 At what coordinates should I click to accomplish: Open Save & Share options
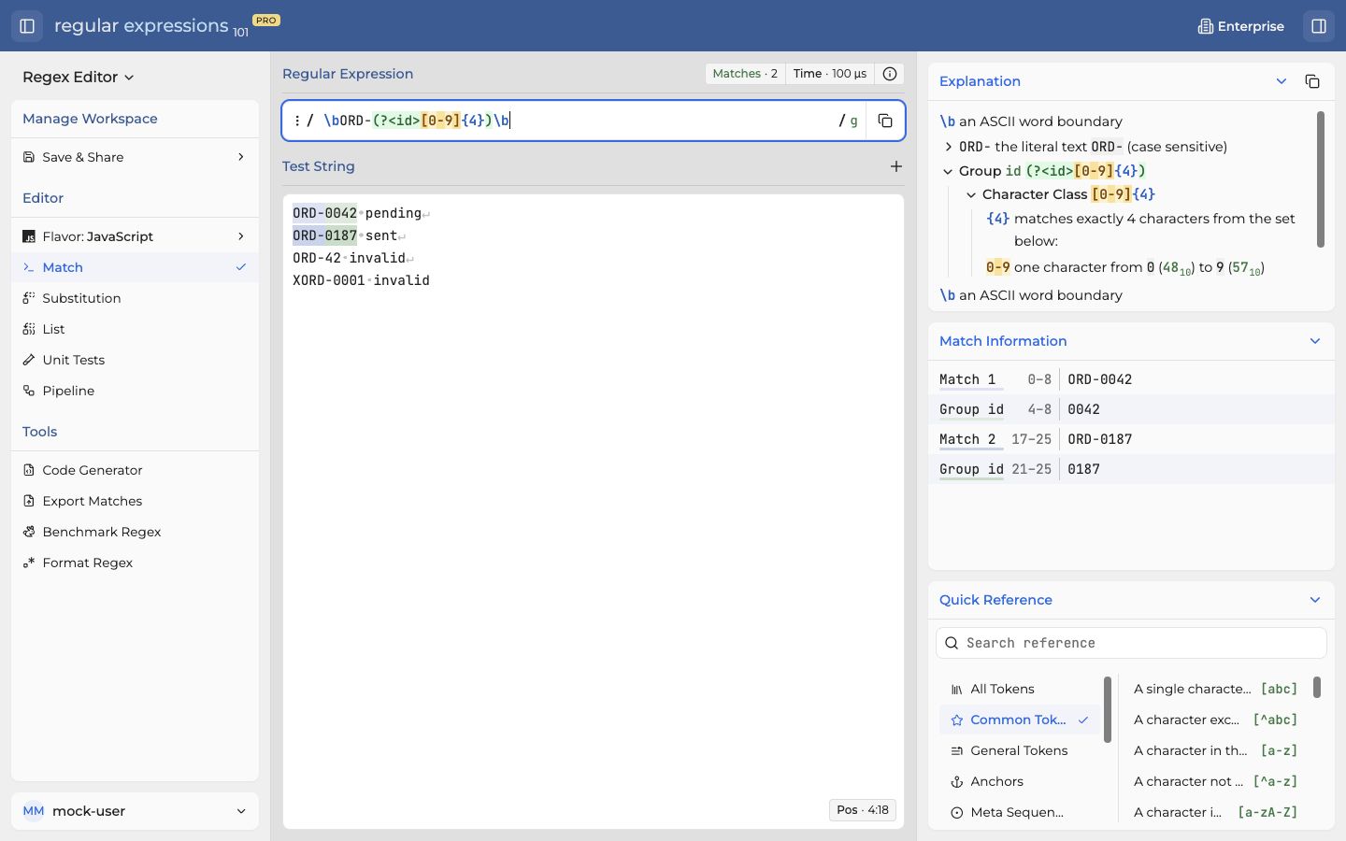click(135, 157)
